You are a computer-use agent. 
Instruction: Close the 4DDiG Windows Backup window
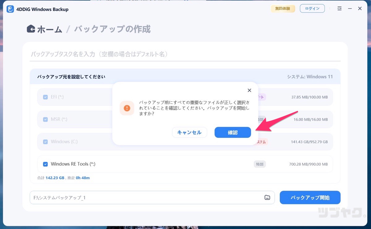click(360, 9)
